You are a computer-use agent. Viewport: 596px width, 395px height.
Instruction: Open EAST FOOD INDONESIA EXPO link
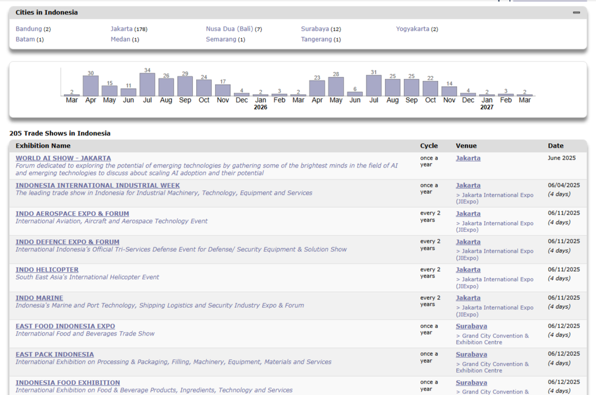tap(65, 327)
